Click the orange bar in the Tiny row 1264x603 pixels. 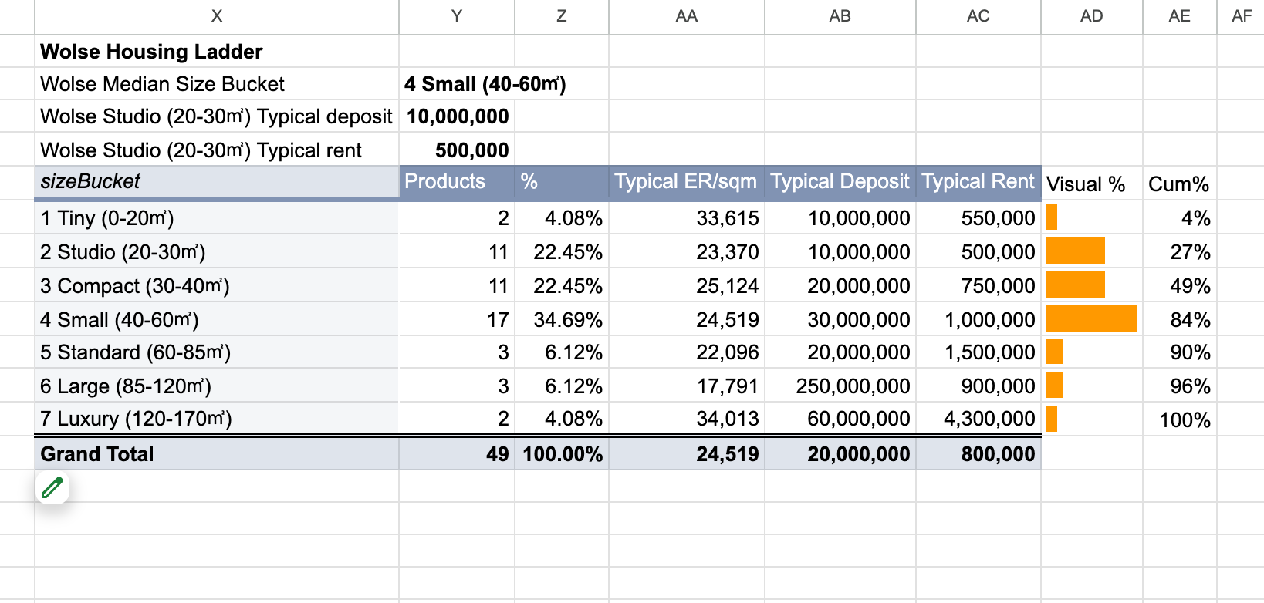tap(1052, 217)
